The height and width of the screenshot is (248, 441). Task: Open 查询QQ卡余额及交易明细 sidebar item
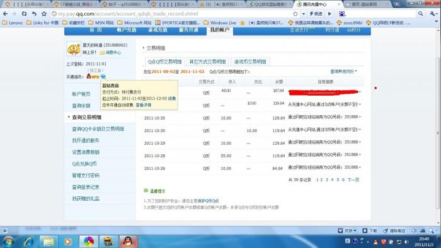98,129
